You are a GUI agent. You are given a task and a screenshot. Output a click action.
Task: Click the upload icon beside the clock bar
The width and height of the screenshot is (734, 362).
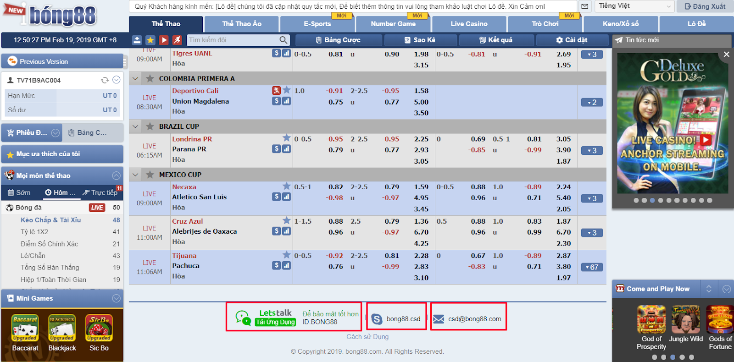click(137, 40)
